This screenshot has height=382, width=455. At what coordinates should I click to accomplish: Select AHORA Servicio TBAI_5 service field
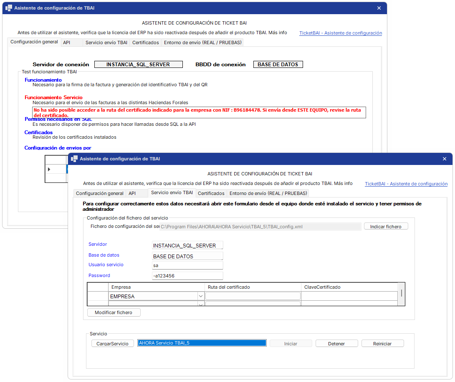point(202,343)
